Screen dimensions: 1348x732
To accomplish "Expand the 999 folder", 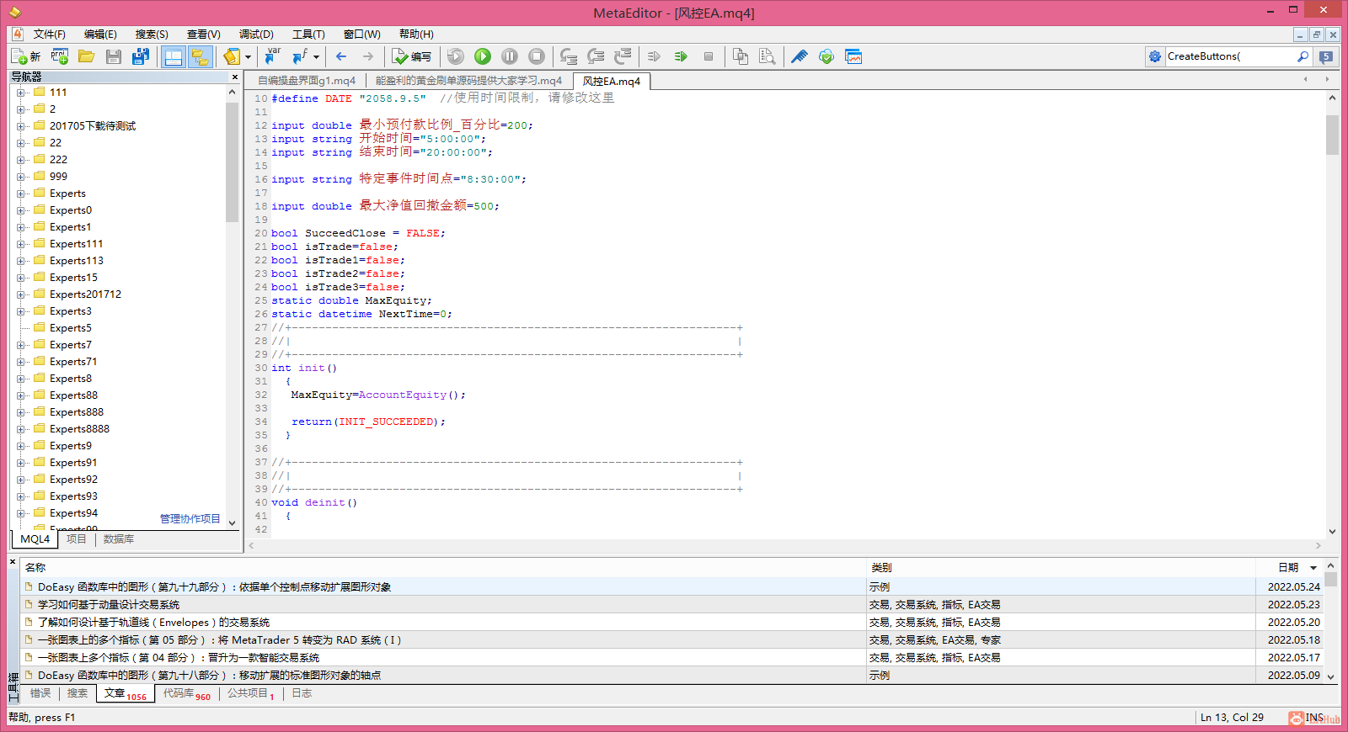I will click(x=20, y=177).
